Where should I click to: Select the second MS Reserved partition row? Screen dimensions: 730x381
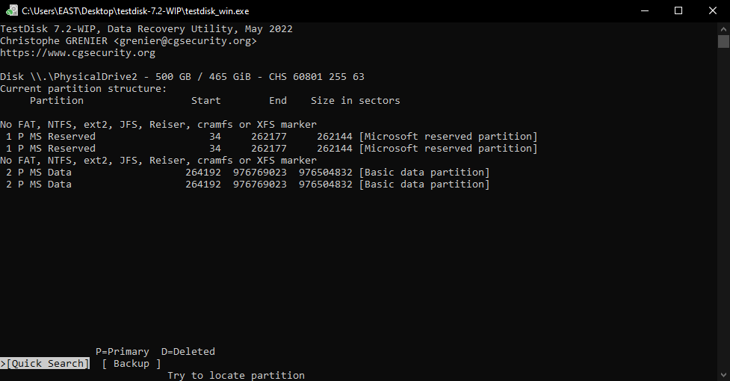269,149
